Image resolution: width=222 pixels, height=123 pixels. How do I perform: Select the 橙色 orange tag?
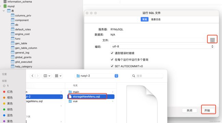8,97
